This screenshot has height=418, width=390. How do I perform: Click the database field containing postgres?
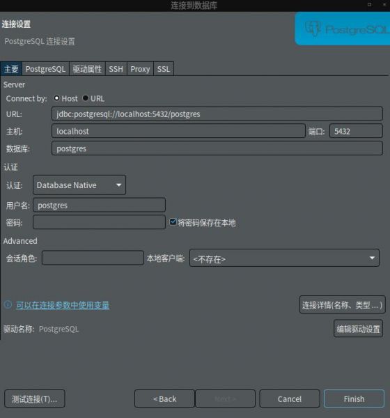(x=217, y=148)
